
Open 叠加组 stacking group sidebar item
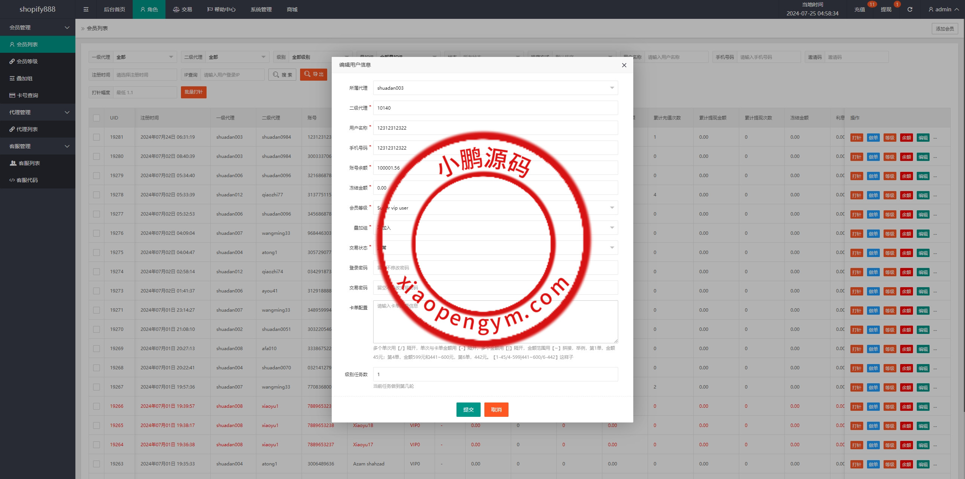pos(24,78)
